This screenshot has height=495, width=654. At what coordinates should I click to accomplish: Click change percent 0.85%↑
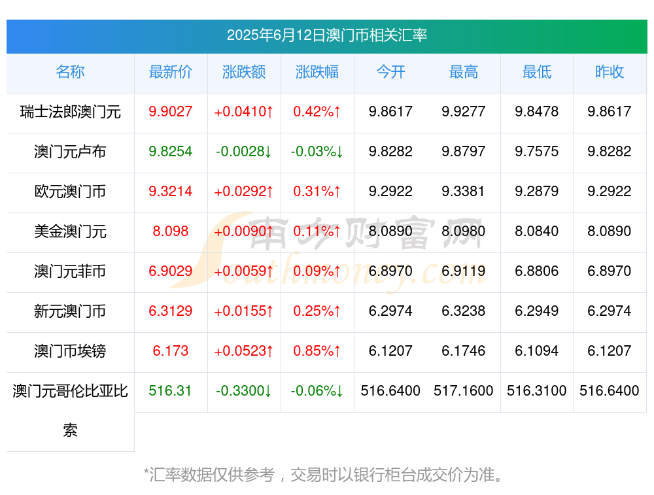[317, 350]
